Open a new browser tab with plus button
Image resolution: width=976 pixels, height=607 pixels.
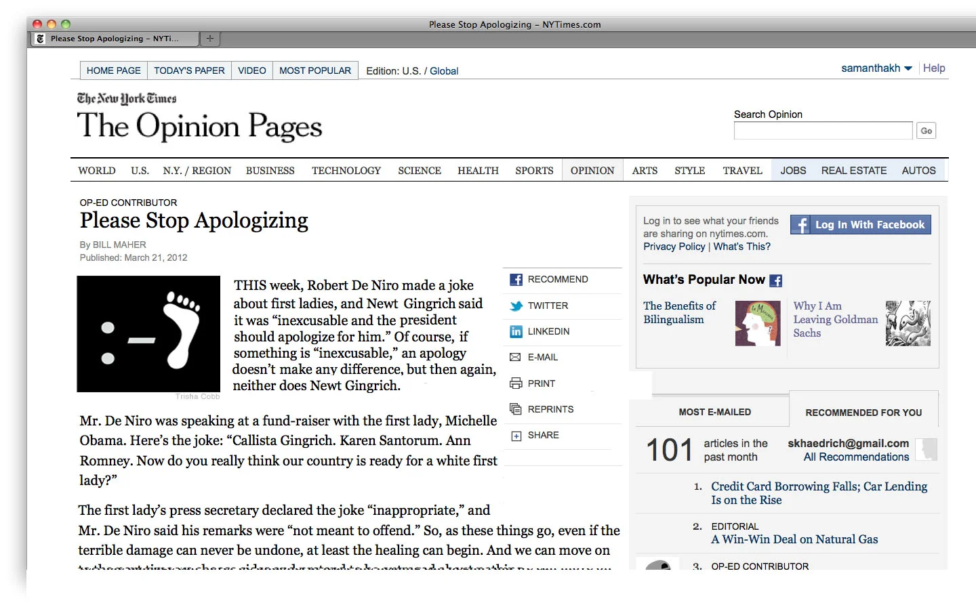[x=210, y=39]
